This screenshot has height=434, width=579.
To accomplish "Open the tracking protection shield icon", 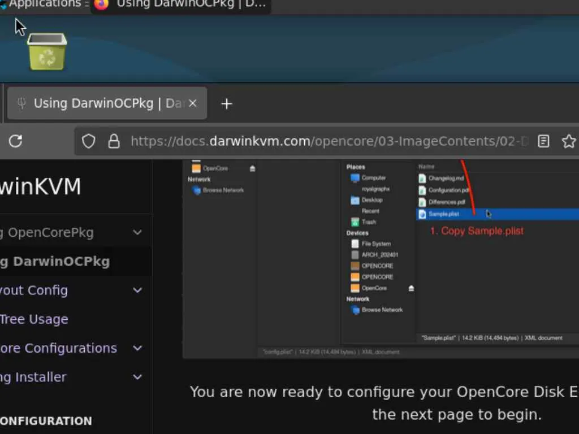I will [89, 141].
